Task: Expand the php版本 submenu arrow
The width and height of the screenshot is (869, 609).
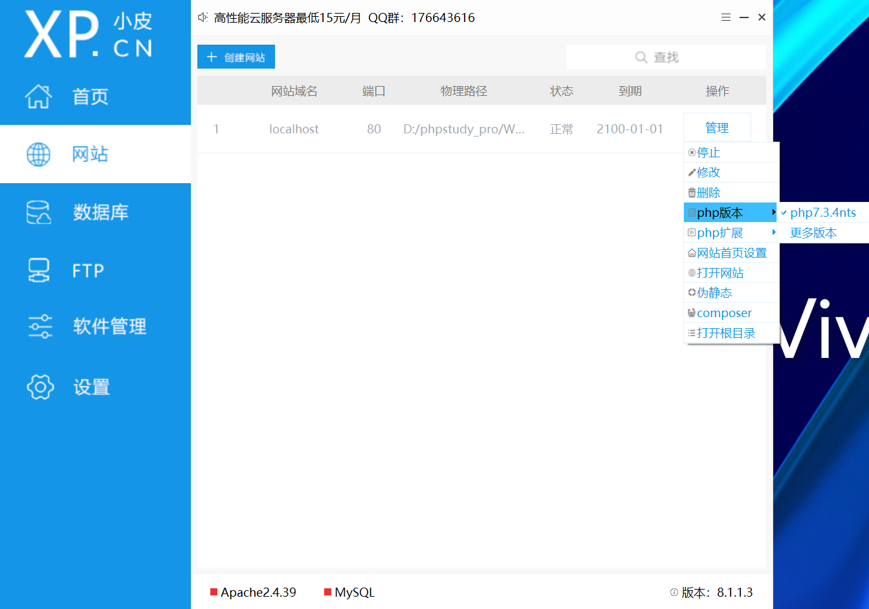Action: 773,212
